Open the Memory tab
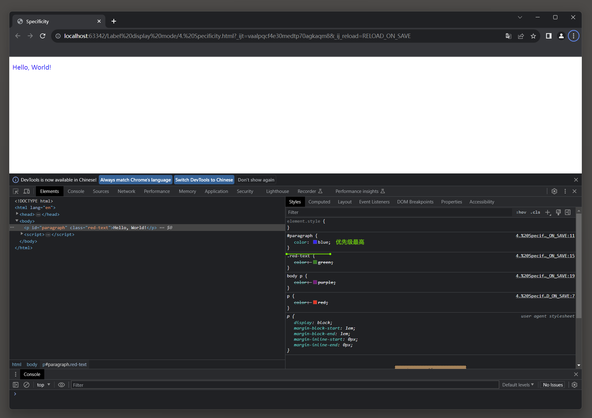The height and width of the screenshot is (418, 592). click(187, 191)
